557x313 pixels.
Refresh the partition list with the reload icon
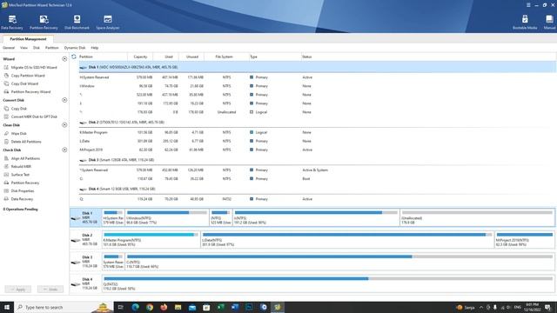74,57
